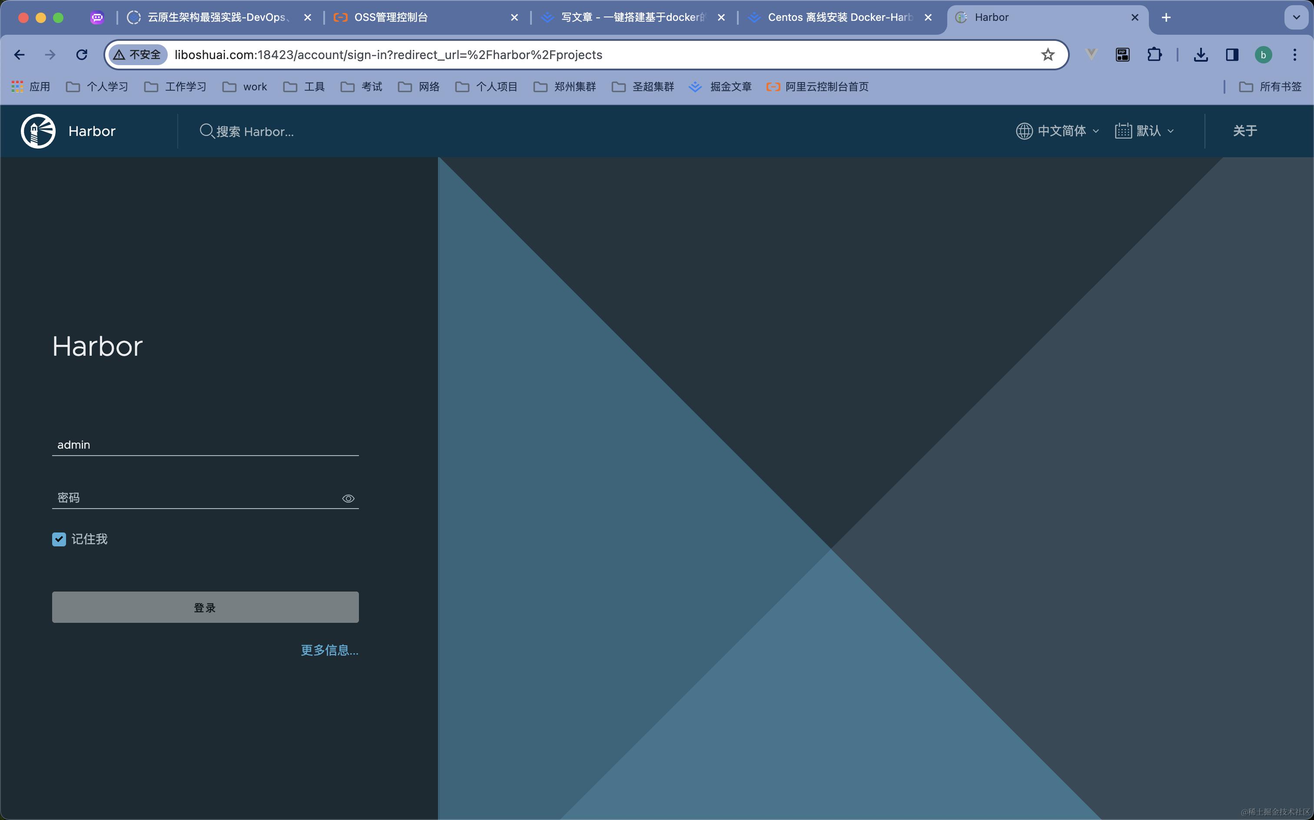Viewport: 1314px width, 820px height.
Task: Toggle the 记住我 remember me checkbox
Action: click(59, 539)
